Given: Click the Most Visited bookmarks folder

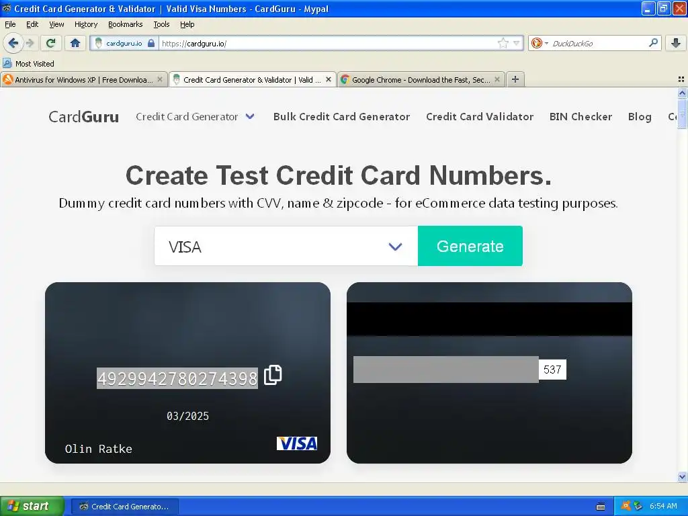Looking at the screenshot, I should tap(28, 64).
